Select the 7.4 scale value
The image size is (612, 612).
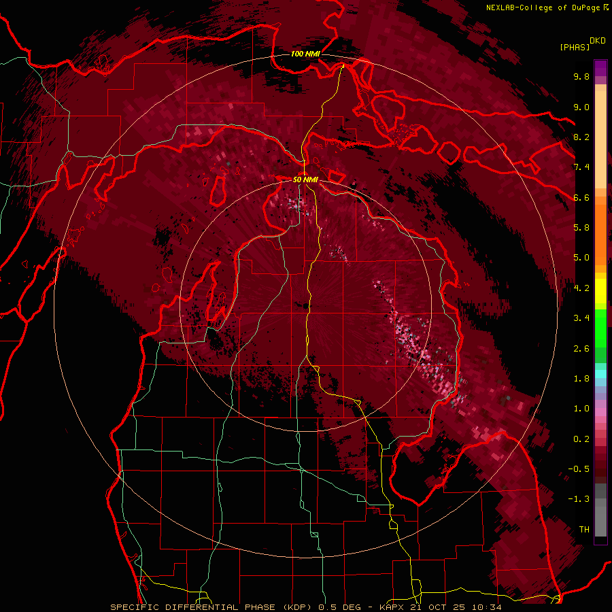pos(581,167)
